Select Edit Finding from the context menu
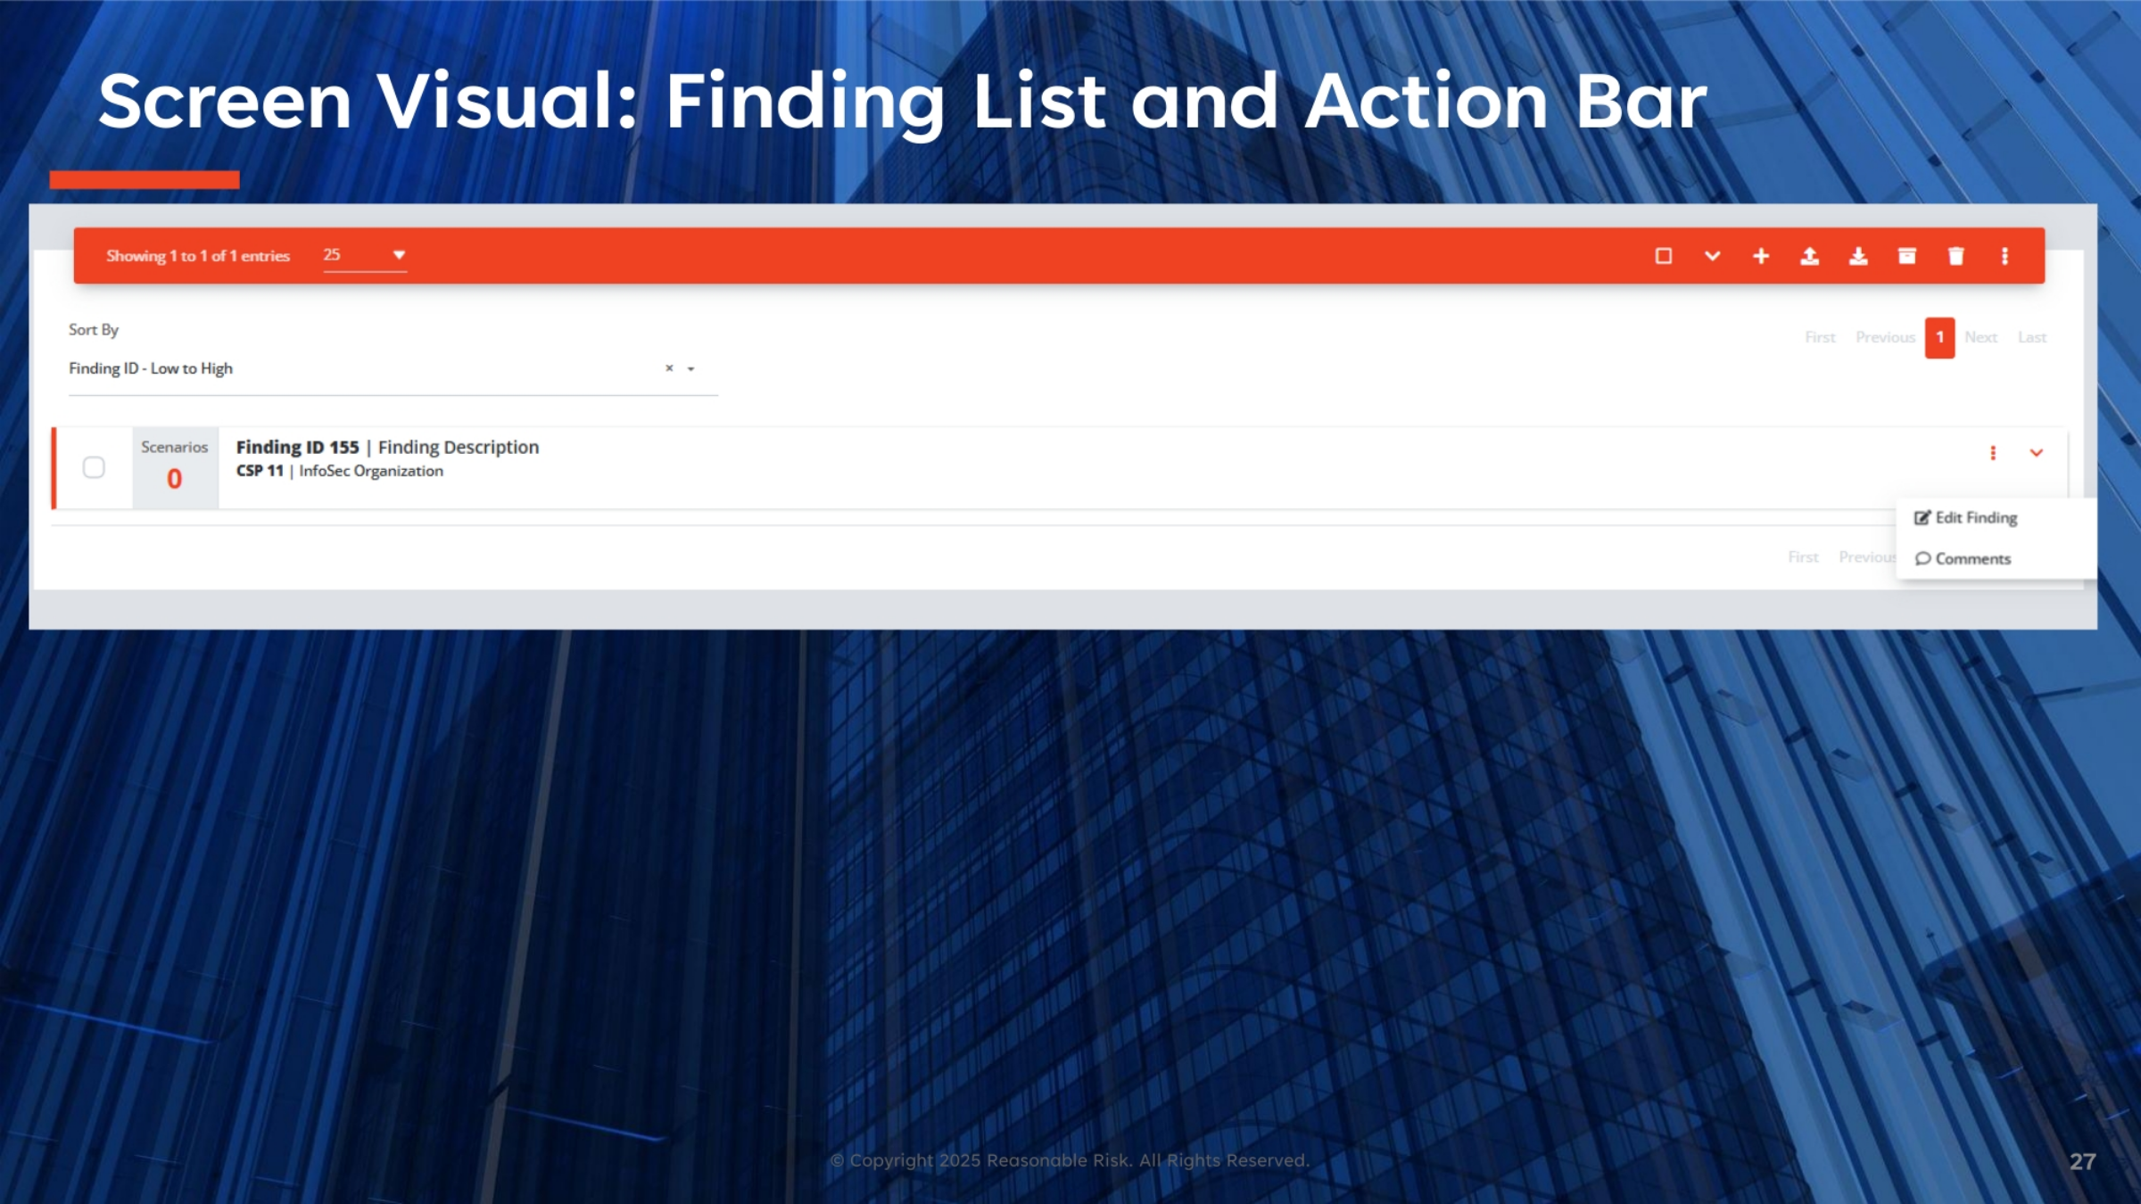 [x=1966, y=517]
